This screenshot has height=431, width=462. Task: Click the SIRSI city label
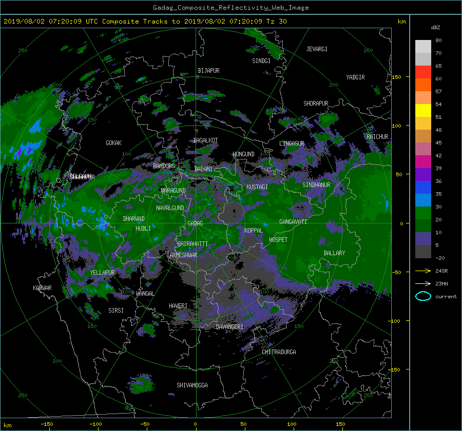(x=116, y=311)
